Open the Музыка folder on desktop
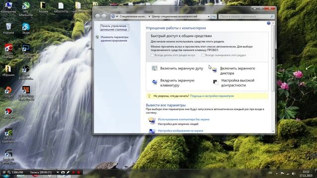This screenshot has width=317, height=178. point(43,7)
